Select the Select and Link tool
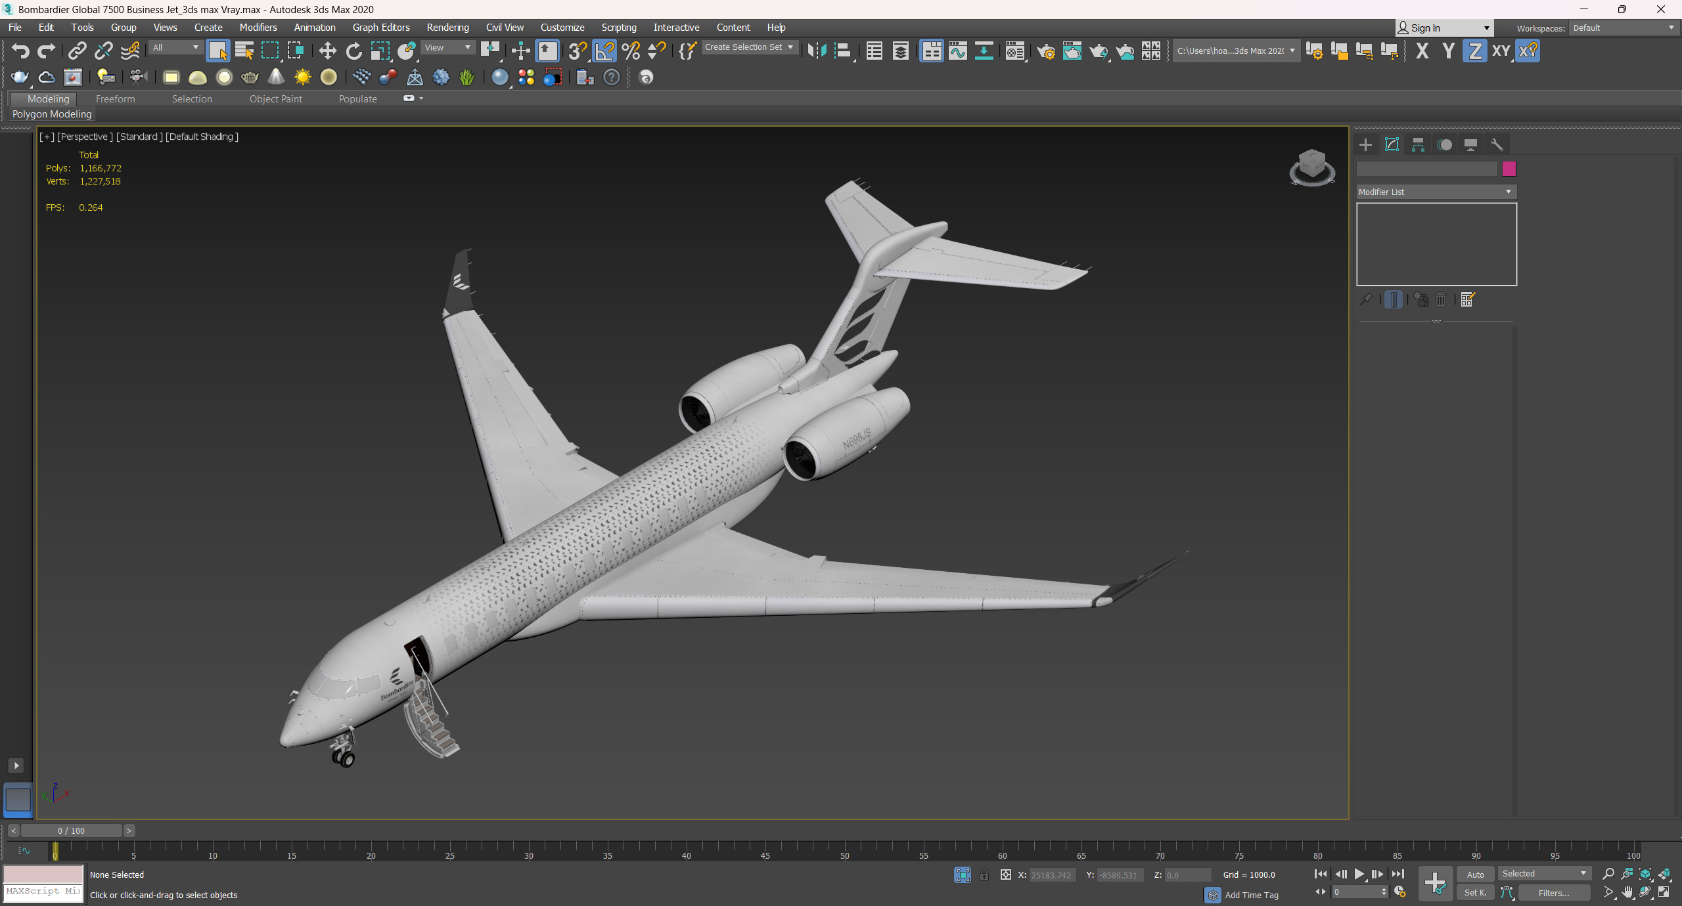The image size is (1682, 906). (x=78, y=51)
